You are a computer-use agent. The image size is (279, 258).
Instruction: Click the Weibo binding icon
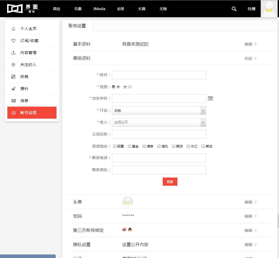124,230
